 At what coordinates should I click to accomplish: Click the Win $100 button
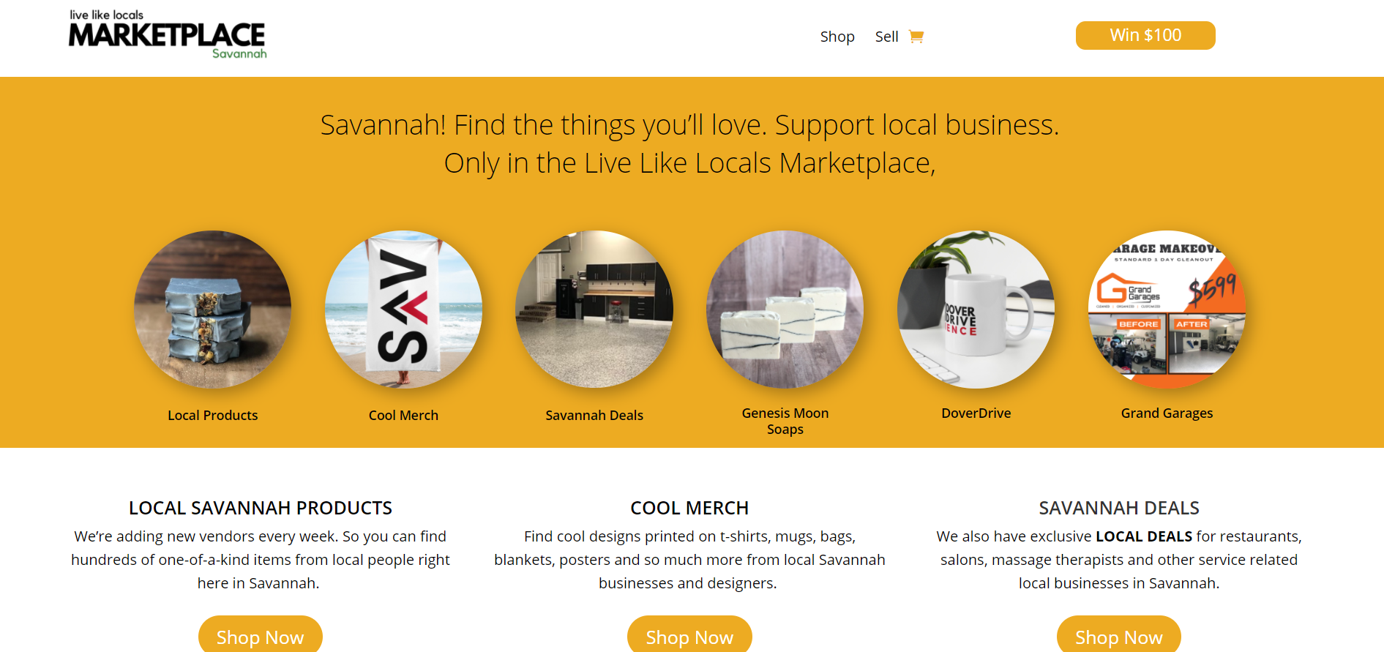tap(1145, 35)
